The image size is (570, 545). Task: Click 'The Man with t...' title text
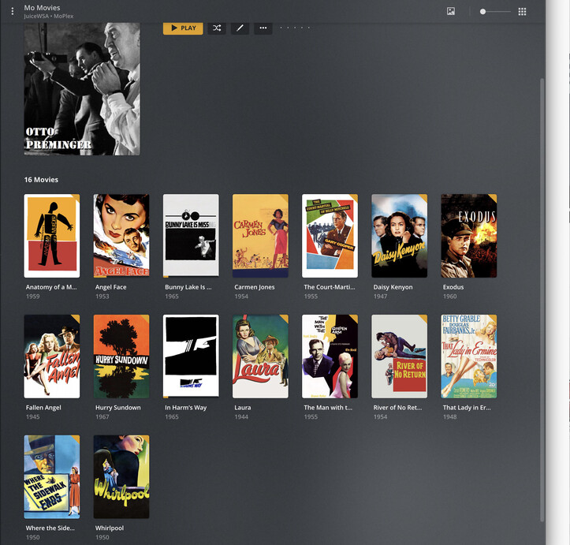coord(328,408)
